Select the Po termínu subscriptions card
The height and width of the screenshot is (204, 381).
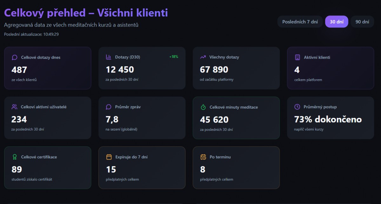coord(236,168)
